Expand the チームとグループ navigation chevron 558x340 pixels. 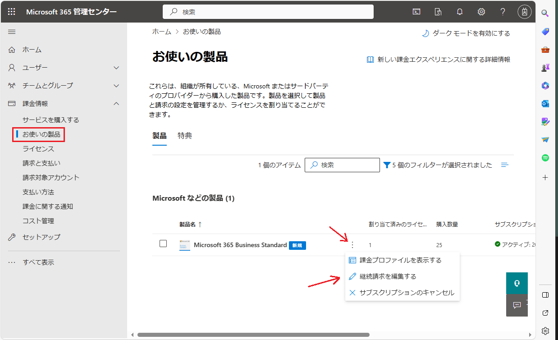coord(116,86)
